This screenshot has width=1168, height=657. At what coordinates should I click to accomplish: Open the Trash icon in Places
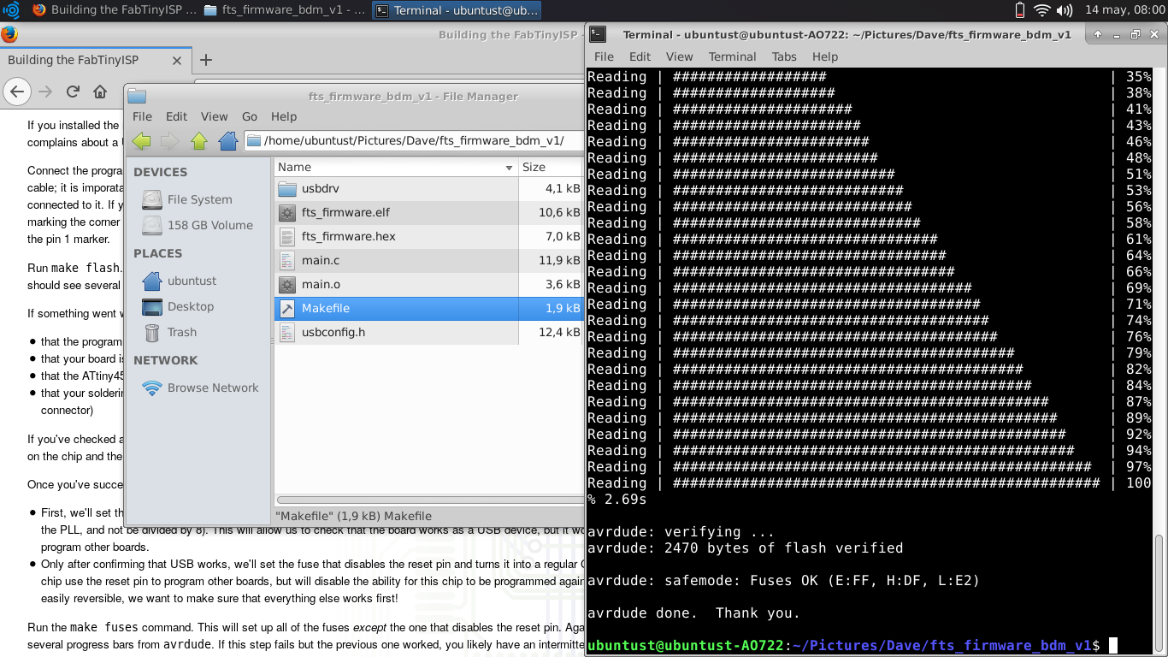click(x=151, y=332)
